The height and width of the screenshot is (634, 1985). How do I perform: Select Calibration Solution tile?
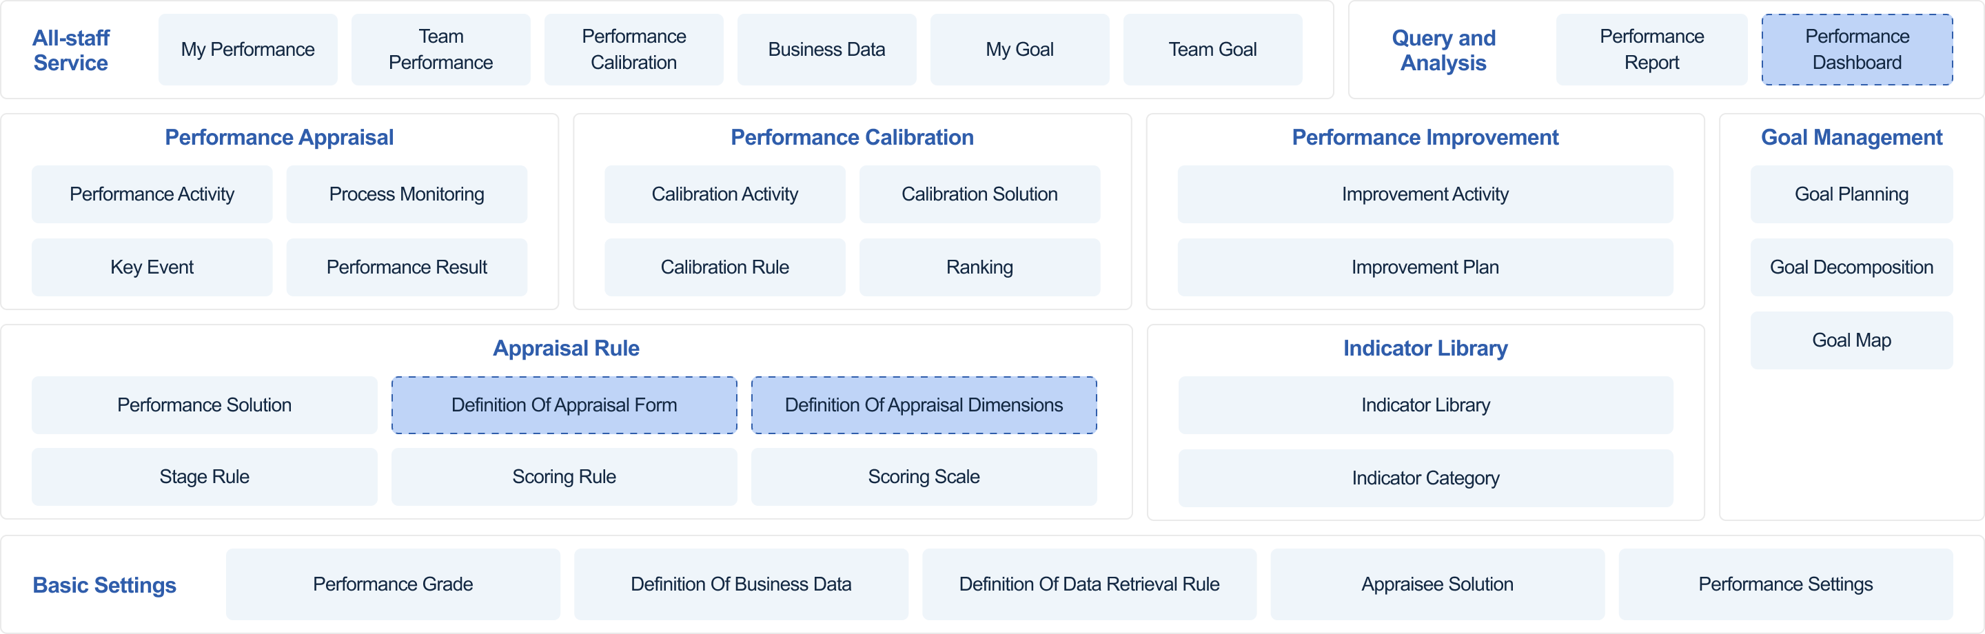979,194
